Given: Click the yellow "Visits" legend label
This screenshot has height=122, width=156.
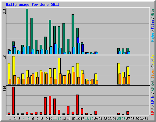Looking at the screenshot, I should point(152,60).
